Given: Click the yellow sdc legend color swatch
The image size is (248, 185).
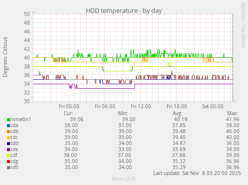Looking at the screenshot, I should (x=8, y=138).
